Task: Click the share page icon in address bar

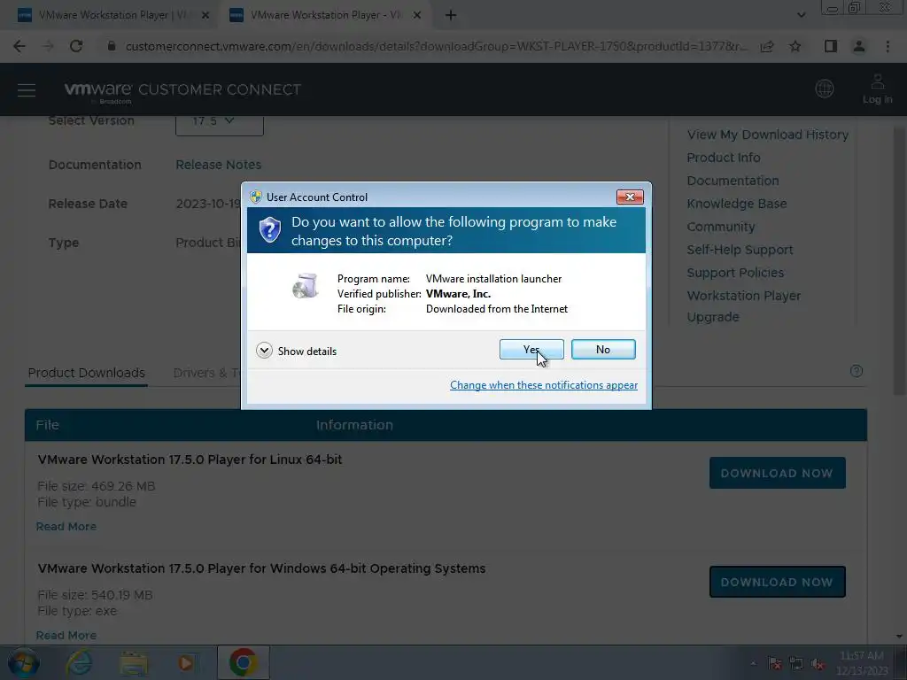Action: click(x=767, y=46)
